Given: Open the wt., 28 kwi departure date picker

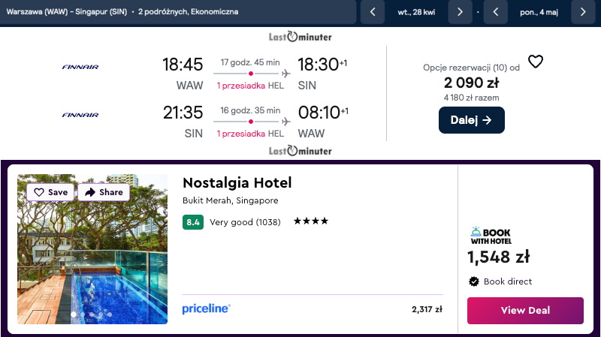Looking at the screenshot, I should tap(416, 12).
